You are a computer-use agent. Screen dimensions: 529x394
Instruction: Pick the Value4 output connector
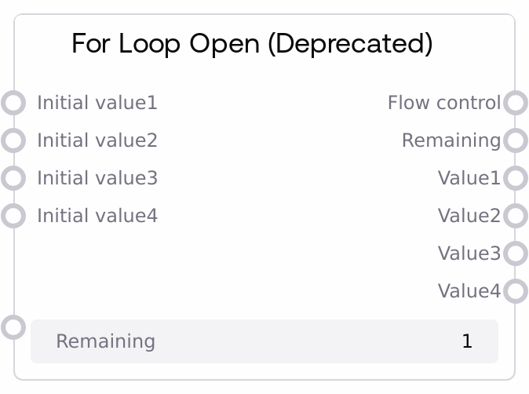[515, 291]
